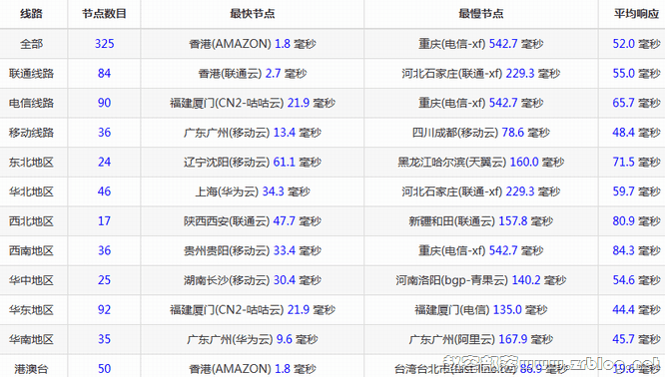Screen dimensions: 665x377
Task: Click average response 59.7 毫秒
Action: 637,191
